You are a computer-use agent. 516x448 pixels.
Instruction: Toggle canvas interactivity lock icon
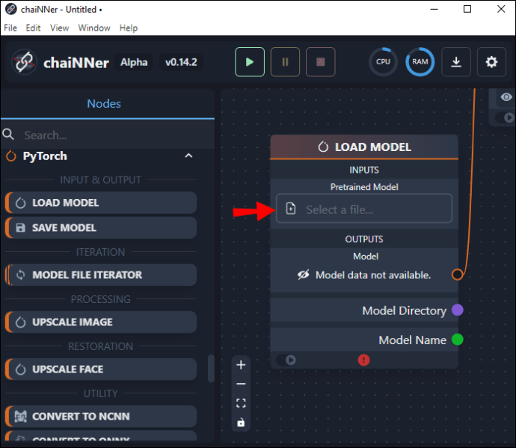tap(241, 423)
